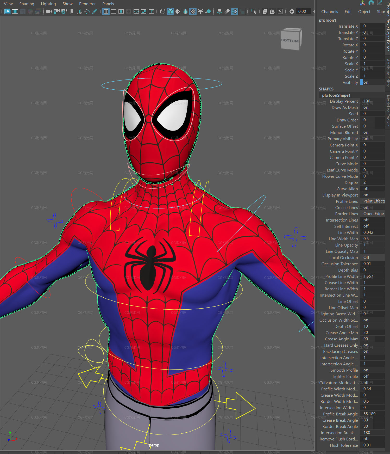Toggle Draw As Mesh value
The width and height of the screenshot is (390, 454).
372,107
